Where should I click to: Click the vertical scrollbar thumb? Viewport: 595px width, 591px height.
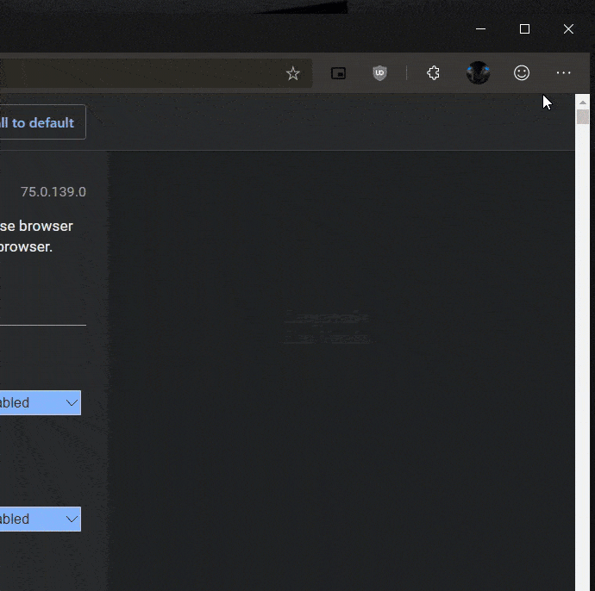(x=583, y=117)
